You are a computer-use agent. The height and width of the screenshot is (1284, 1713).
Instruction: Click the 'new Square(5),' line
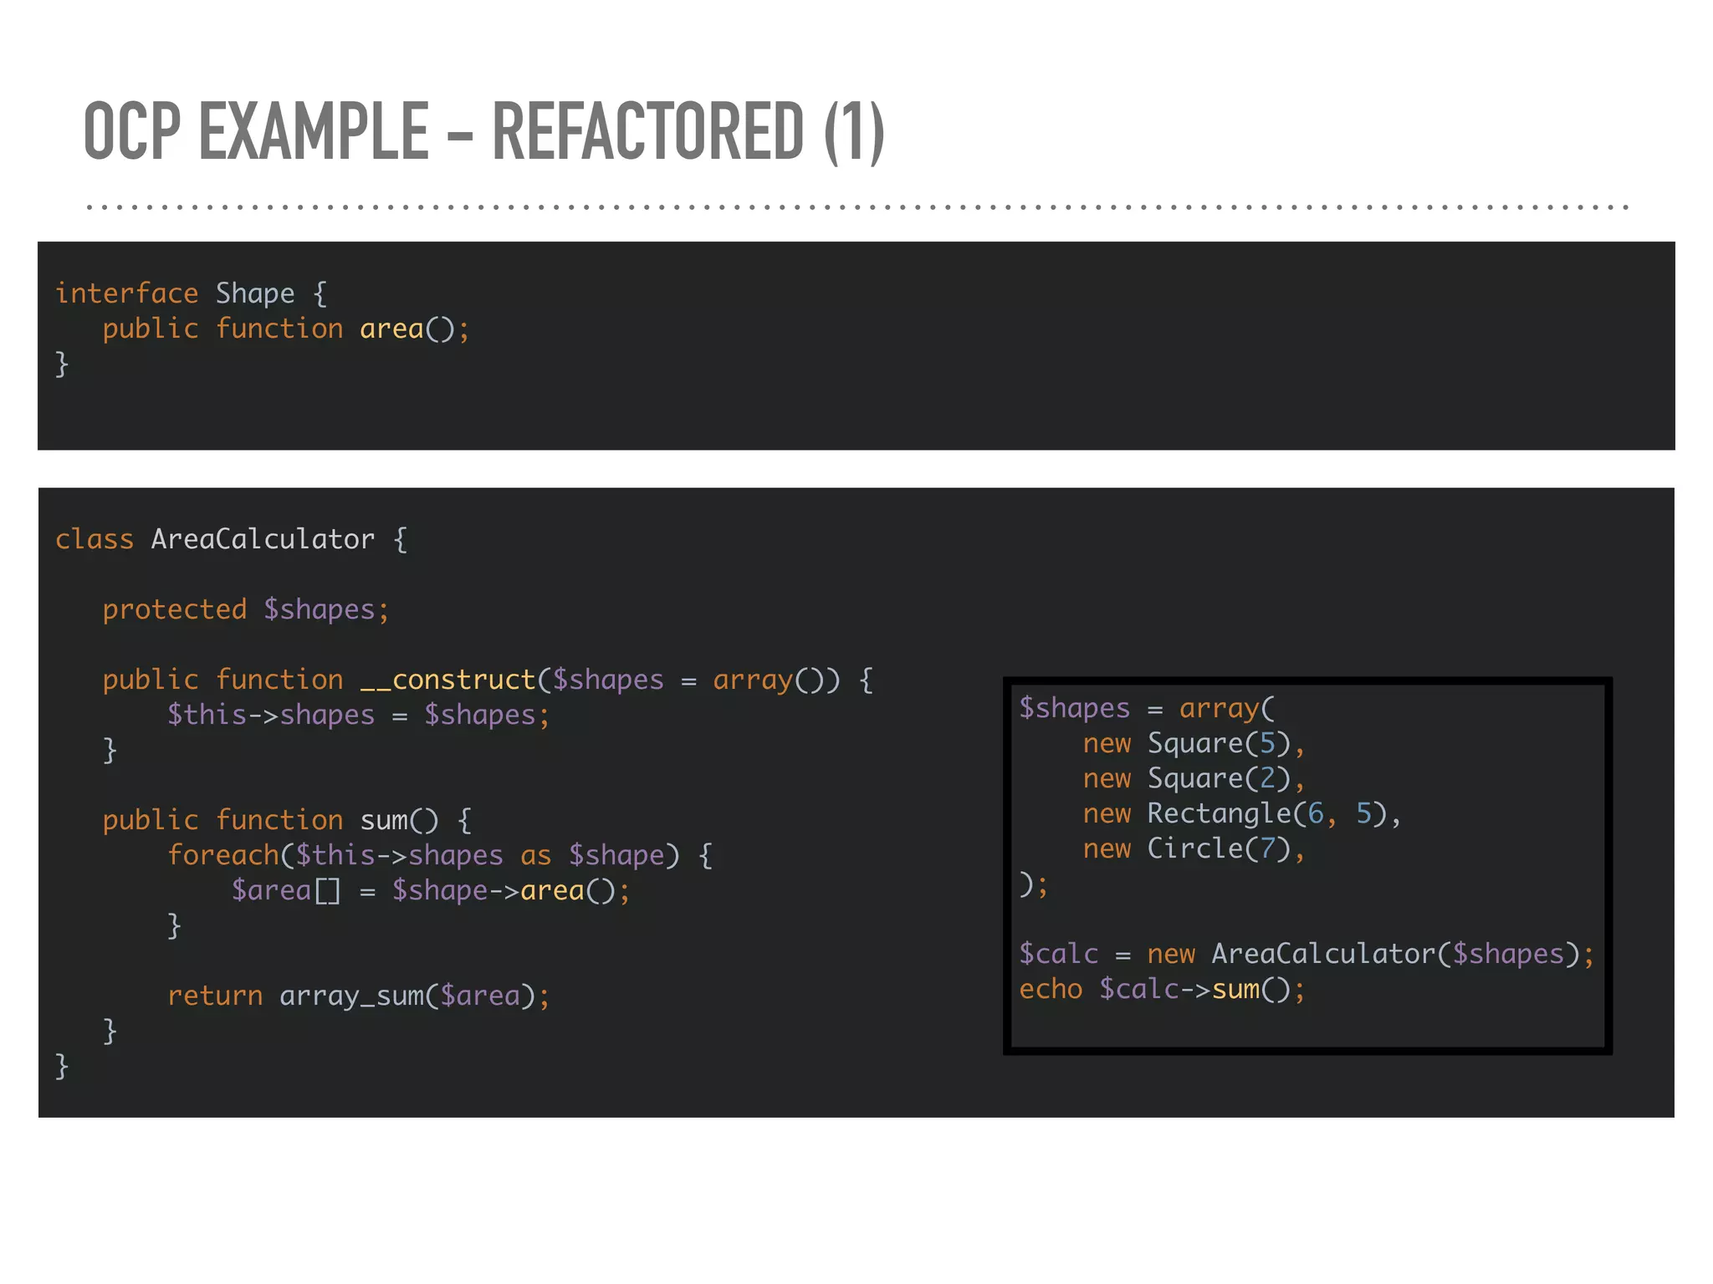[x=1193, y=743]
